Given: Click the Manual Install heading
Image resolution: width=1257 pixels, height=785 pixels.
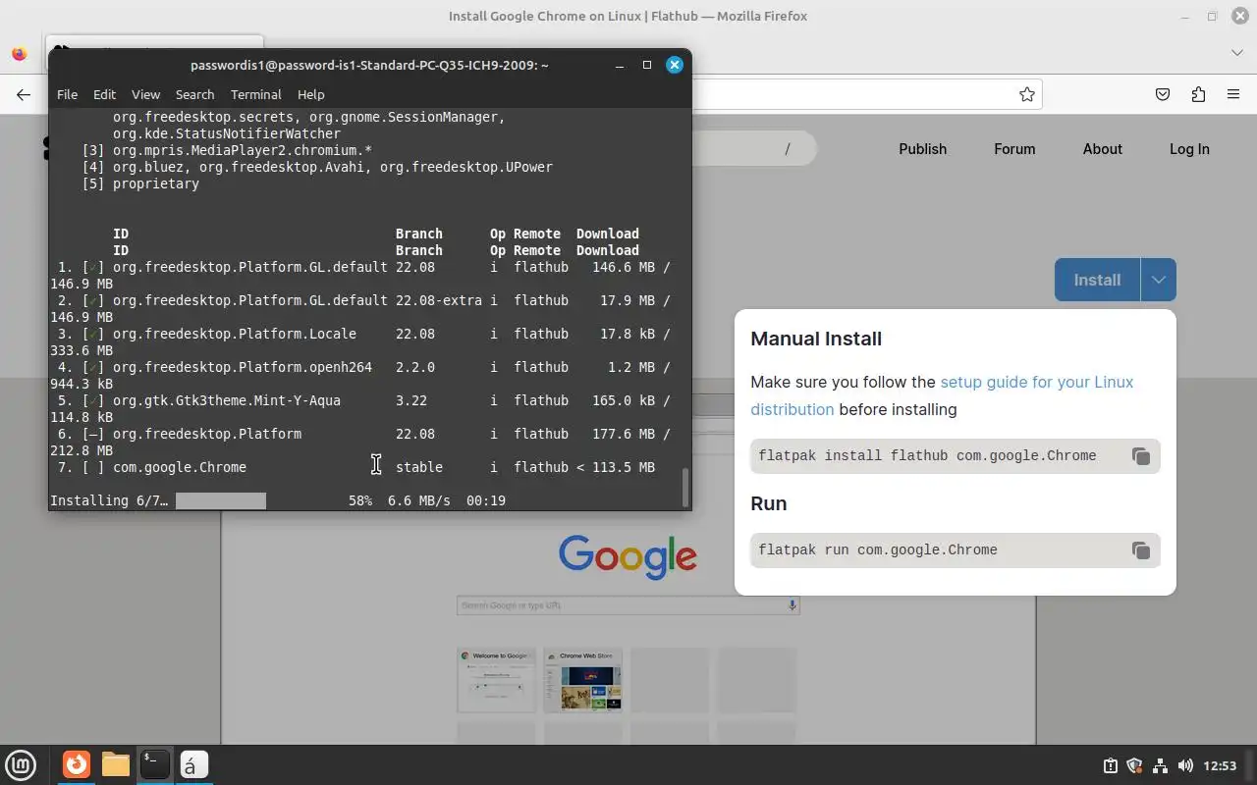Looking at the screenshot, I should [x=816, y=339].
